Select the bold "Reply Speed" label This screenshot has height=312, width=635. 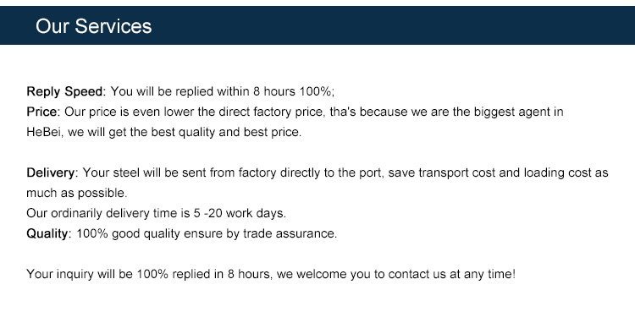64,91
